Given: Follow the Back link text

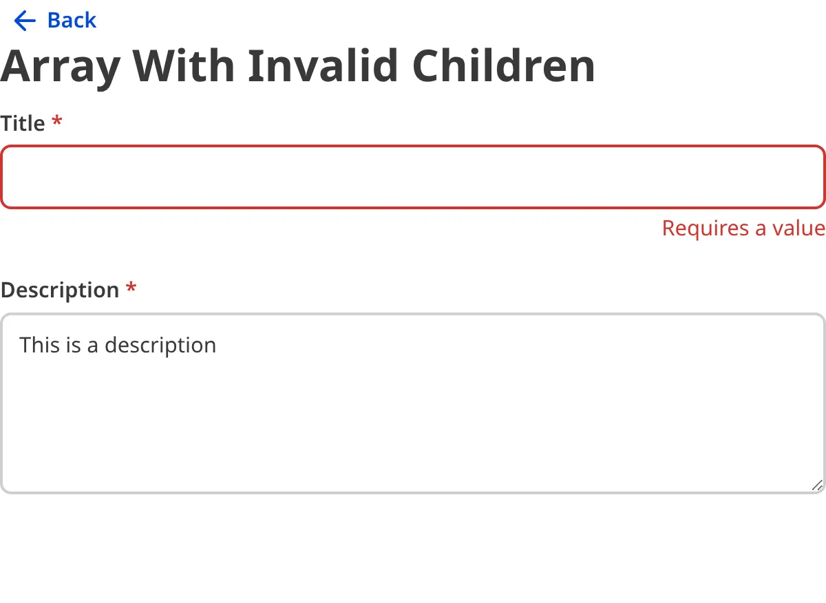Looking at the screenshot, I should tap(72, 21).
